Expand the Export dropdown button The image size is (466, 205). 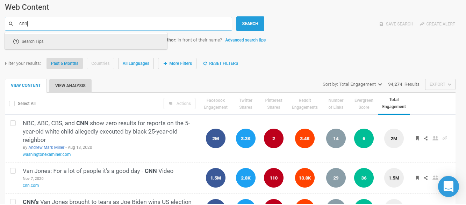pos(440,84)
